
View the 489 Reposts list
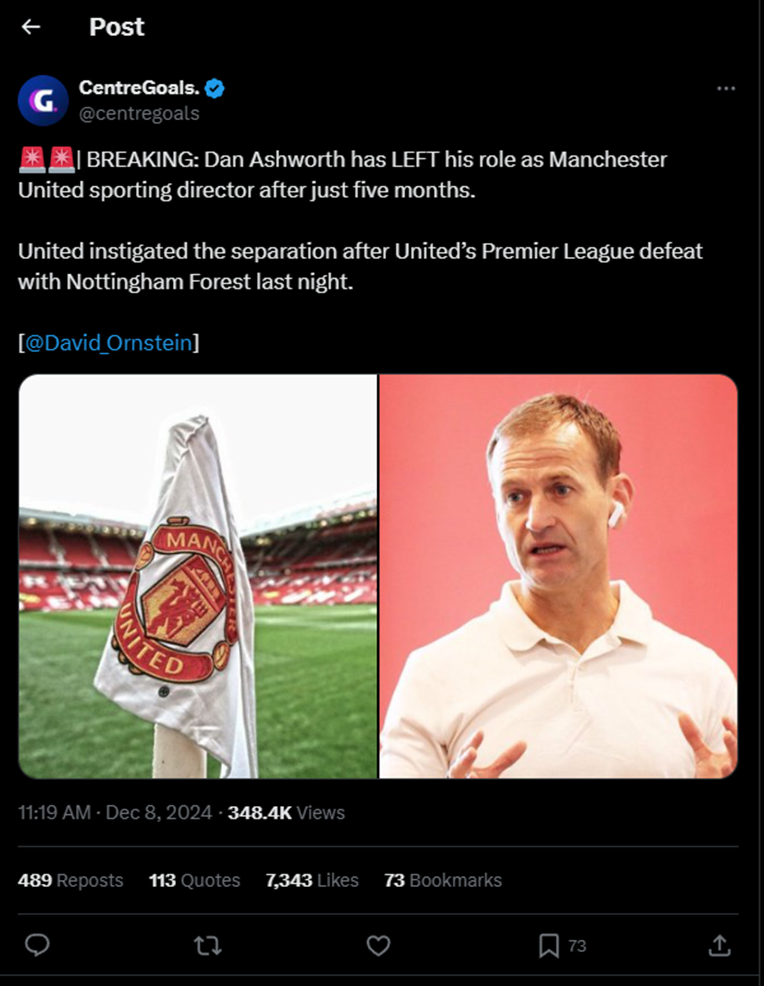click(x=70, y=881)
